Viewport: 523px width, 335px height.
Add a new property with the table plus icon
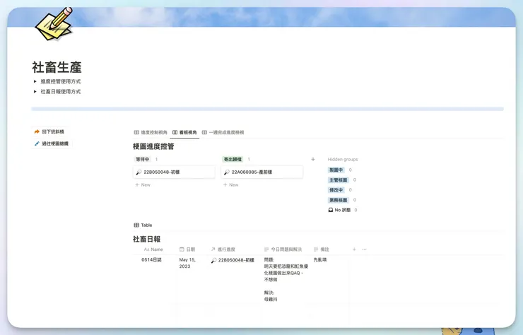[354, 249]
